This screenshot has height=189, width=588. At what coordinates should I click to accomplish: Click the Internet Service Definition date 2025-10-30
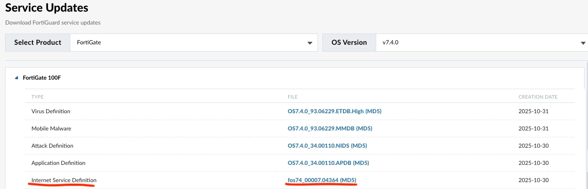point(533,180)
